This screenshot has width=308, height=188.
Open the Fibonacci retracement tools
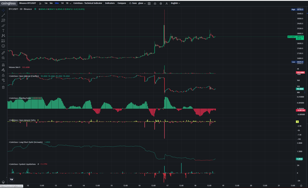(x=3, y=20)
